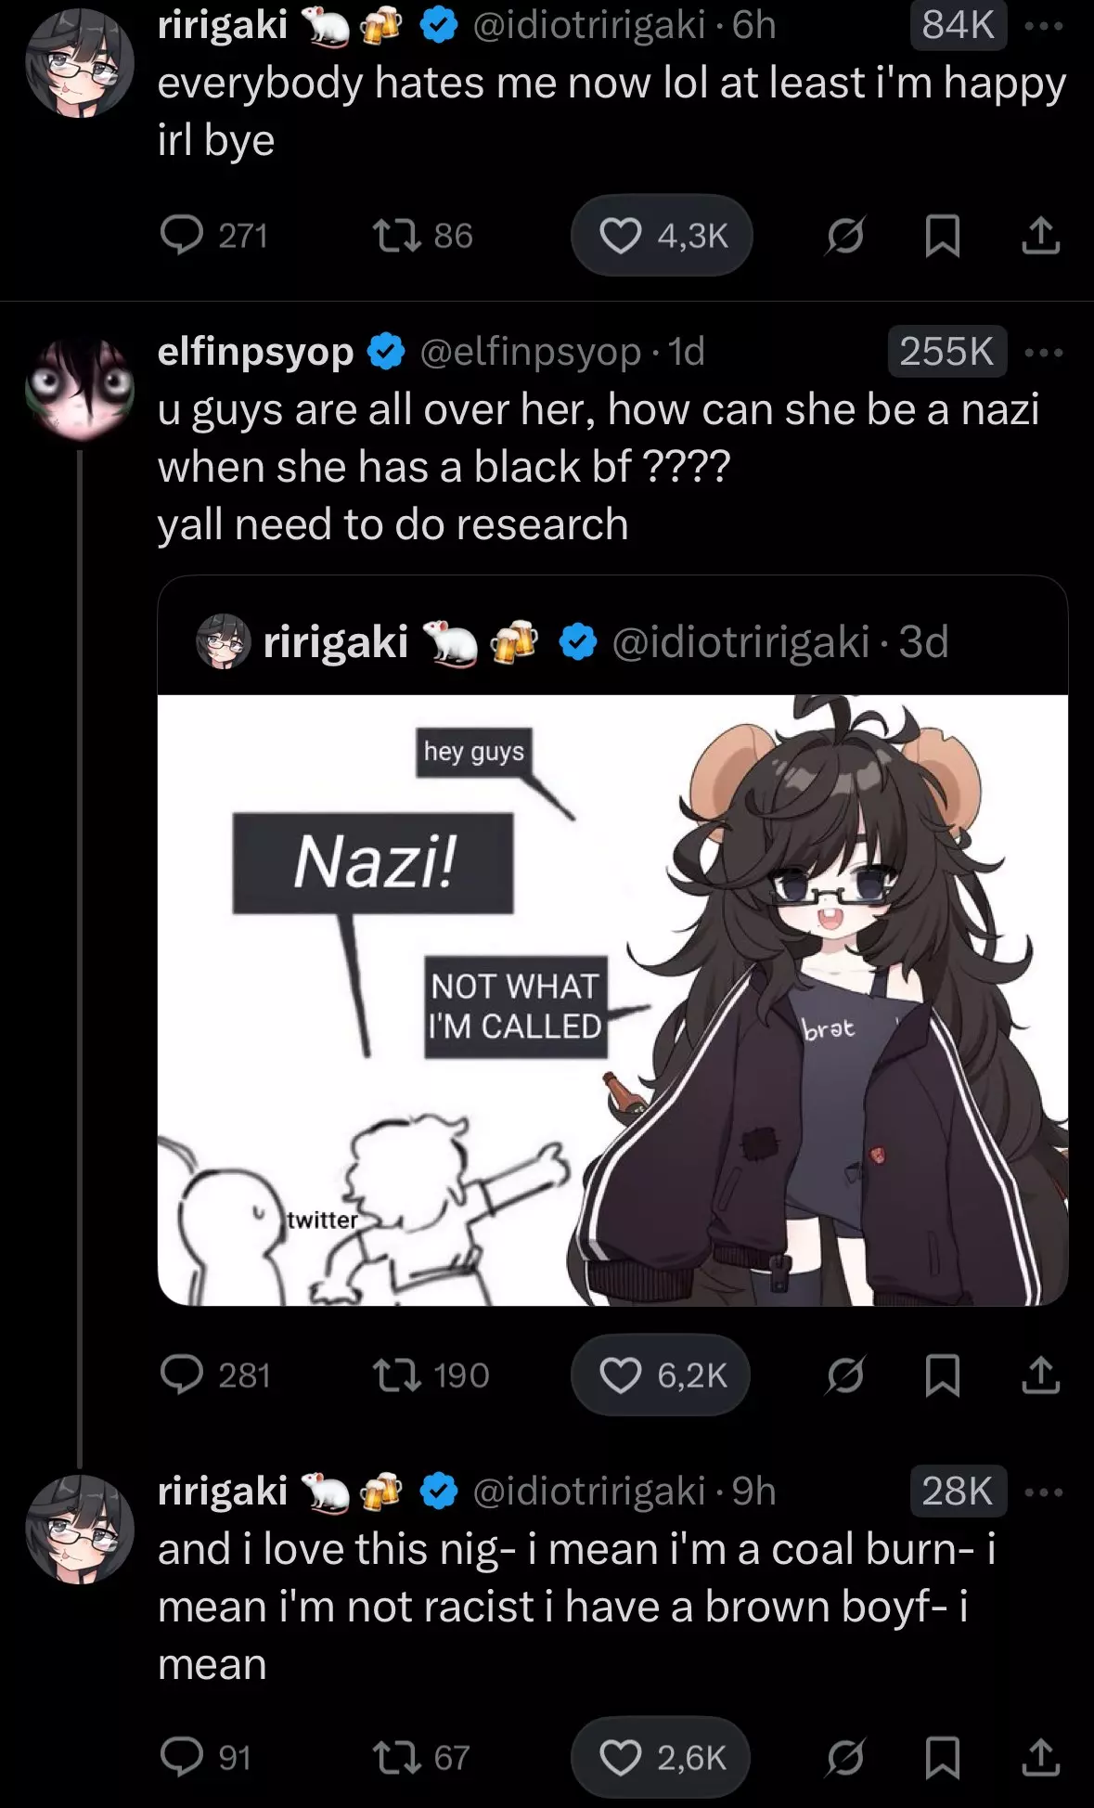Open the quoted Nazi meme image

pos(612,1000)
